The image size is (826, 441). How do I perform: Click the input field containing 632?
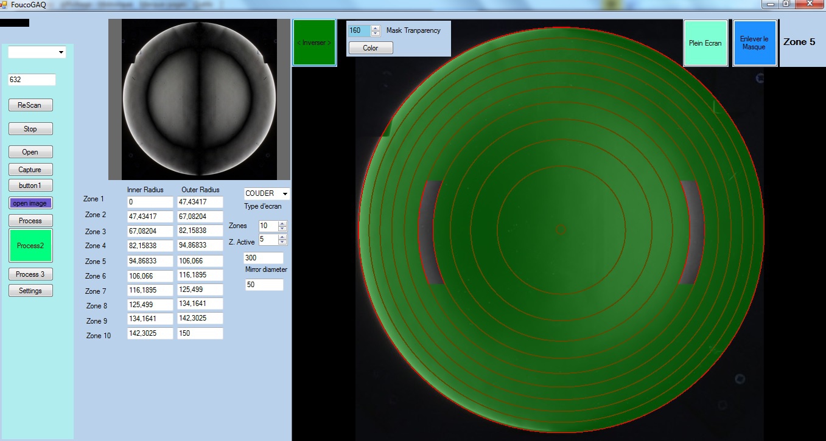coord(32,80)
